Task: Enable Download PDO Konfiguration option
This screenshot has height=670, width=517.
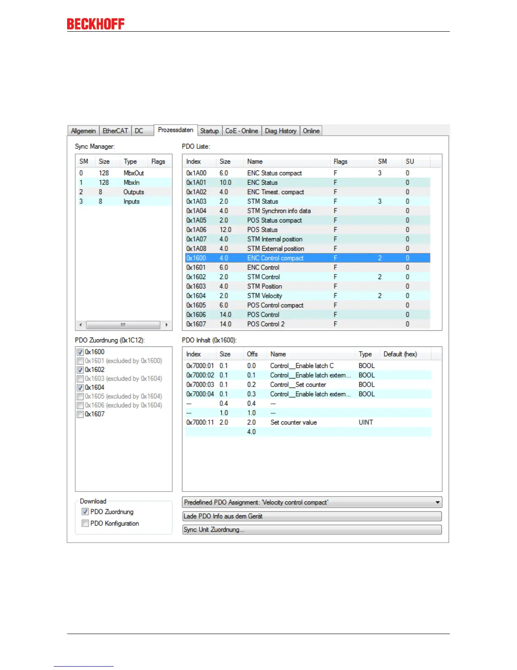Action: 85,523
